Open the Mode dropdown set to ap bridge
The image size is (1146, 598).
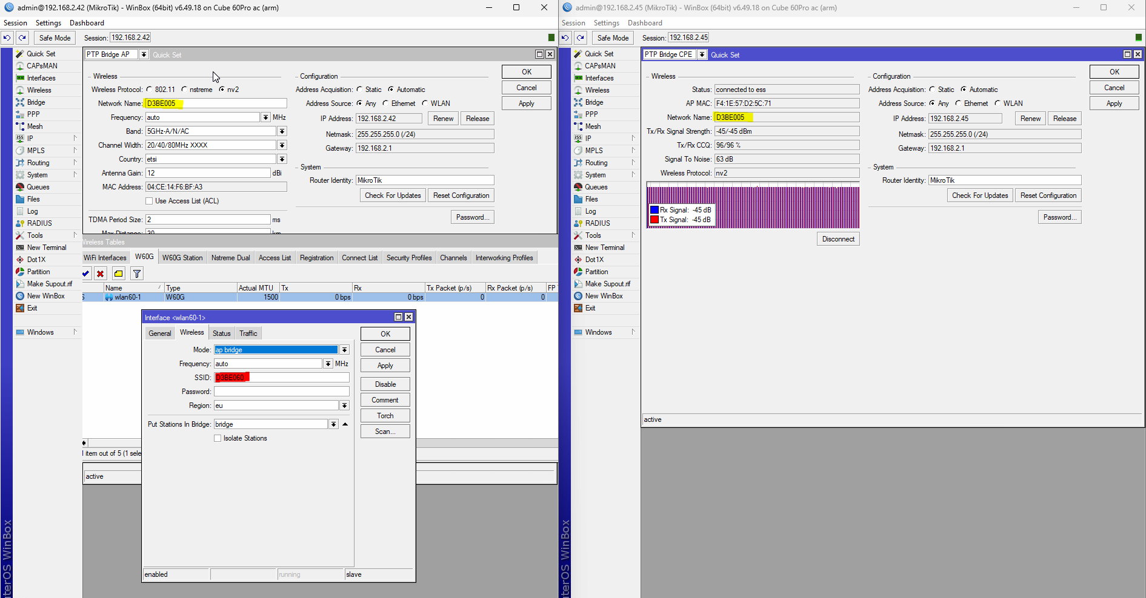point(344,350)
